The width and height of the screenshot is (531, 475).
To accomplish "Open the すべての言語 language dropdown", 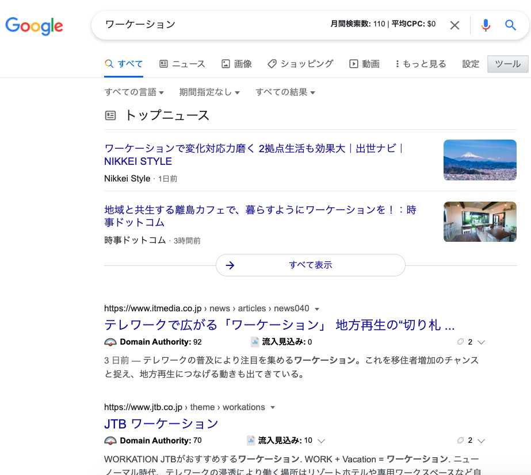I will [134, 92].
